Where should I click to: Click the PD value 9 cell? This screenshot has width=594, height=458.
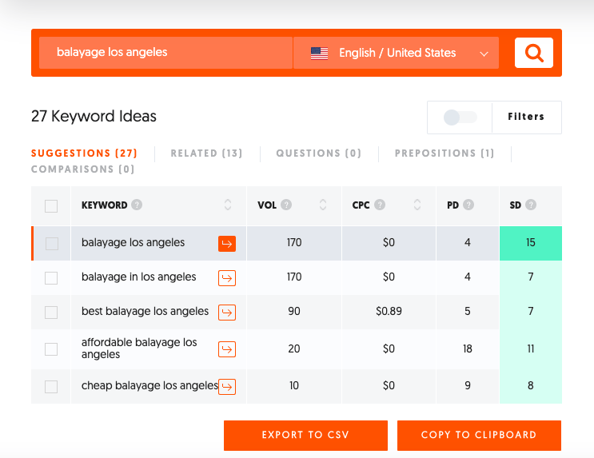468,385
